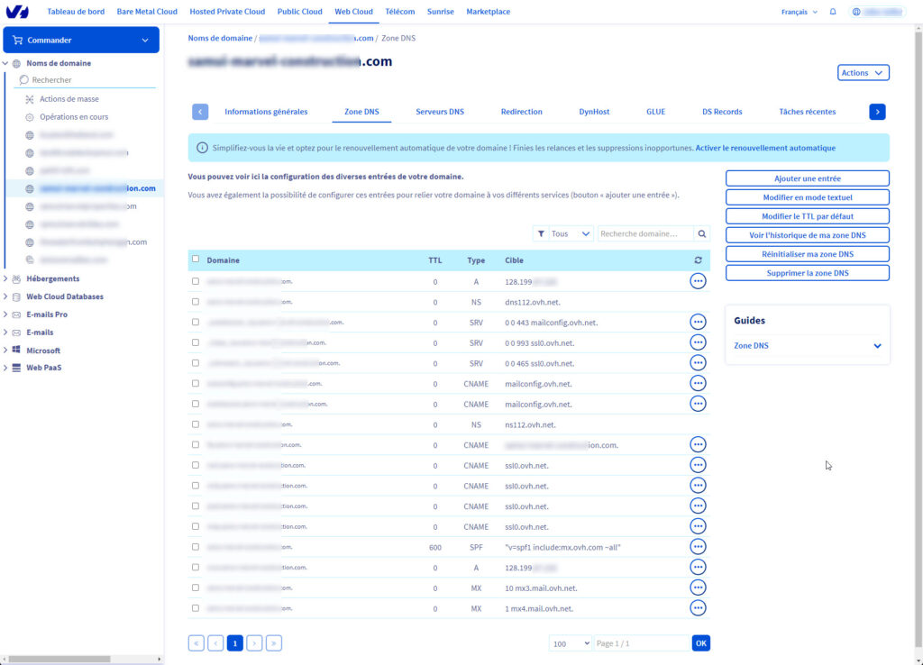Viewport: 923px width, 665px height.
Task: Switch to the Redirection tab
Action: click(522, 111)
